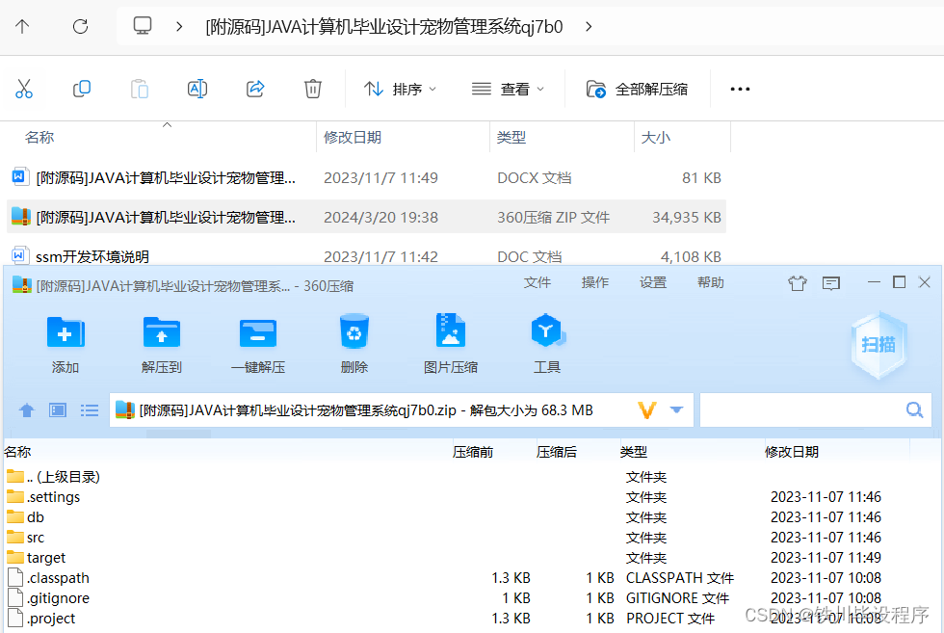944x633 pixels.
Task: Open the 帮助 menu in 360压缩
Action: tap(710, 282)
